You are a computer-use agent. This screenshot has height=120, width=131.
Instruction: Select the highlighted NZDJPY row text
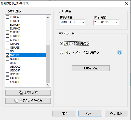(15, 55)
